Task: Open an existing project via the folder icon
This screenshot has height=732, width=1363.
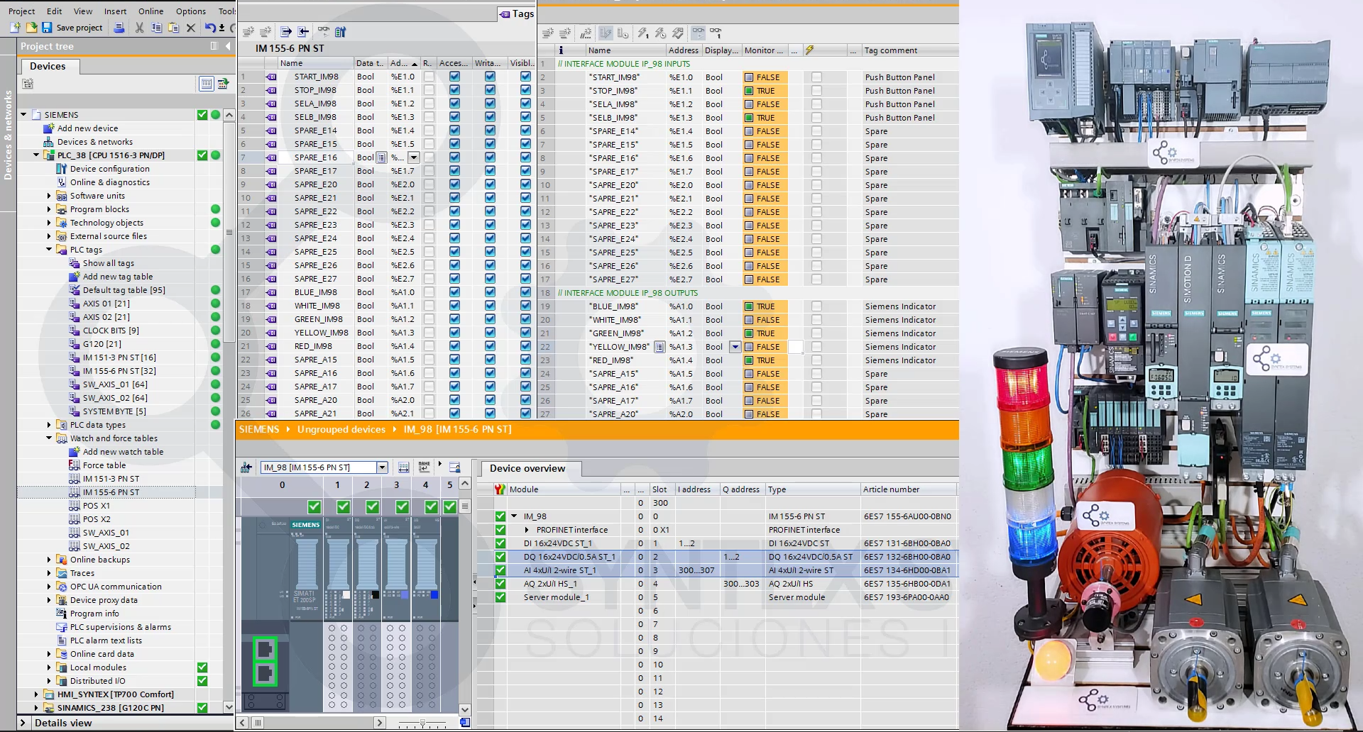Action: click(31, 28)
